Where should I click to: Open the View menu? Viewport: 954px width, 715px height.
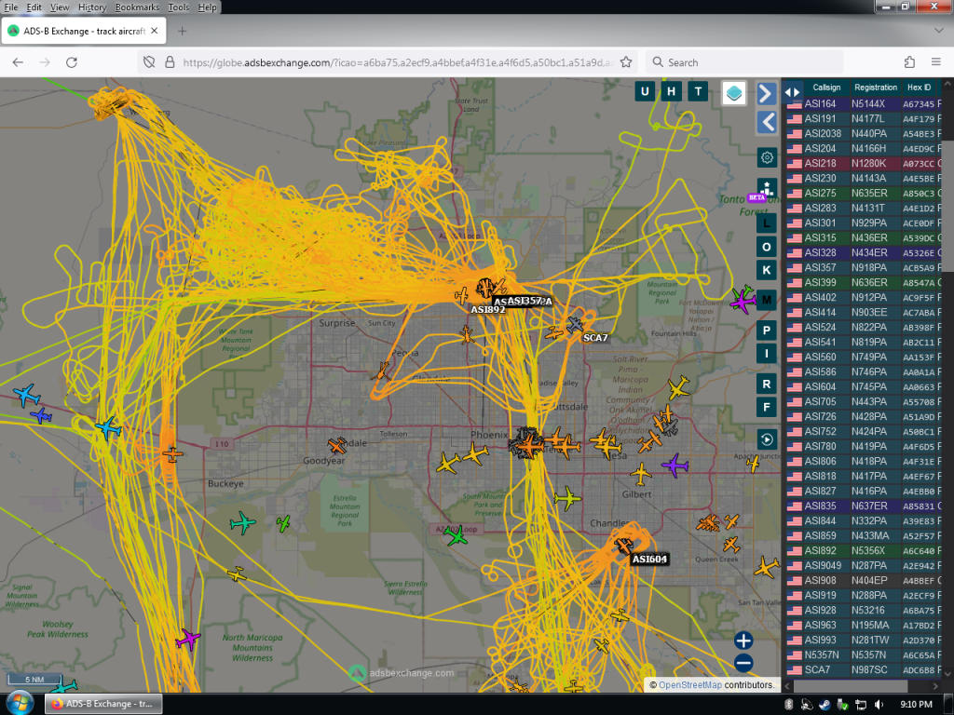pyautogui.click(x=60, y=7)
